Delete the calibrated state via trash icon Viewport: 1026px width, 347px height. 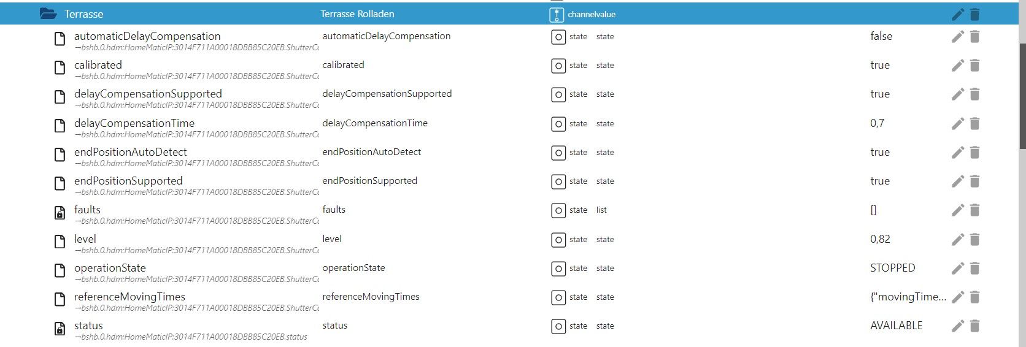point(974,66)
